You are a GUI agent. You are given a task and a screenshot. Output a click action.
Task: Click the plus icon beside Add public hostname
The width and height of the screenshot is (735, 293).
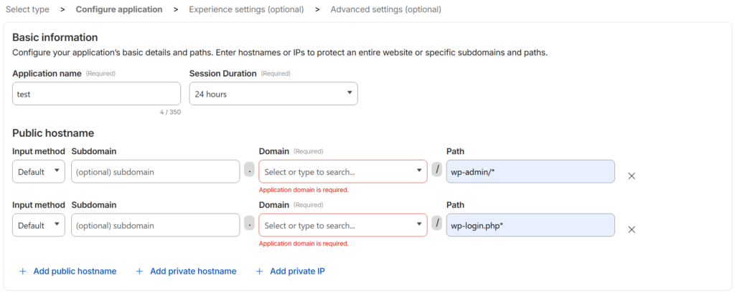point(22,272)
